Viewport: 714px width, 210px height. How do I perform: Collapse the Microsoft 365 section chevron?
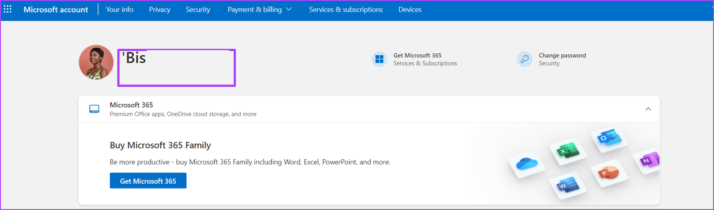648,109
